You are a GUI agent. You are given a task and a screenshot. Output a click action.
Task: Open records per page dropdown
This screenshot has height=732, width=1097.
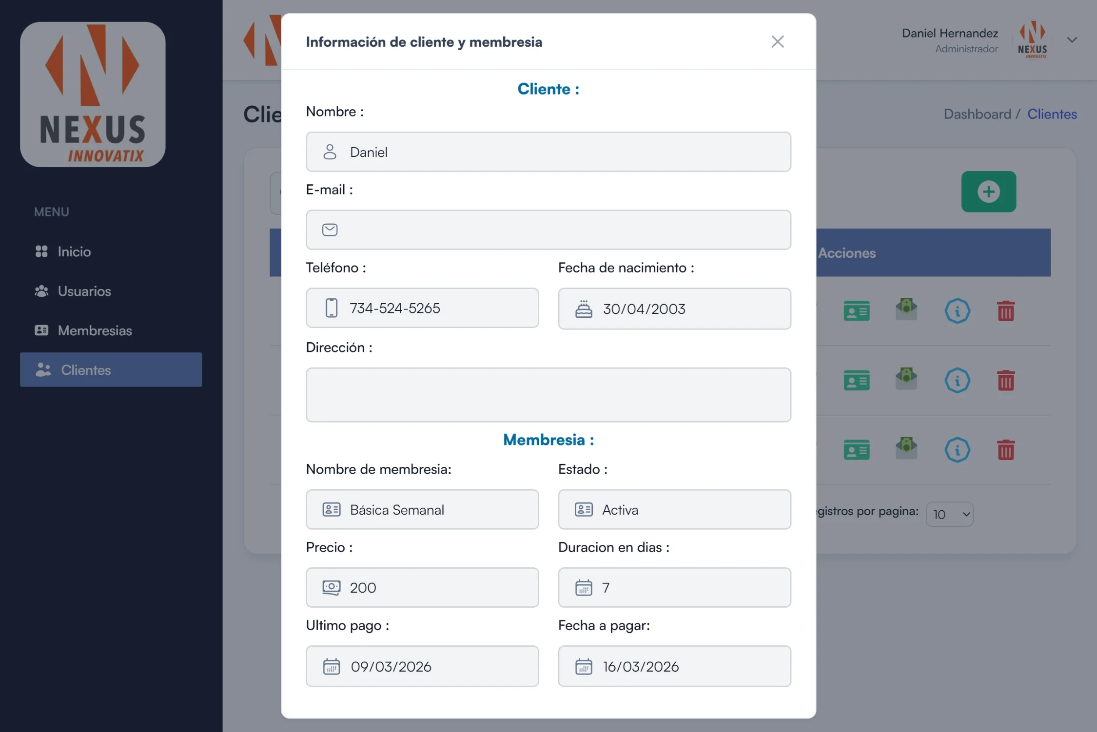949,514
